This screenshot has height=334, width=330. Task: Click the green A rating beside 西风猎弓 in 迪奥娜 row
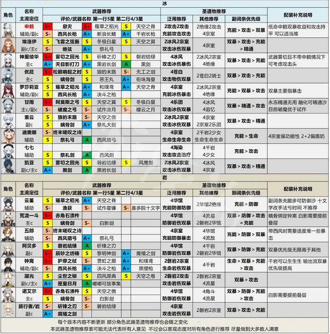click(87, 140)
